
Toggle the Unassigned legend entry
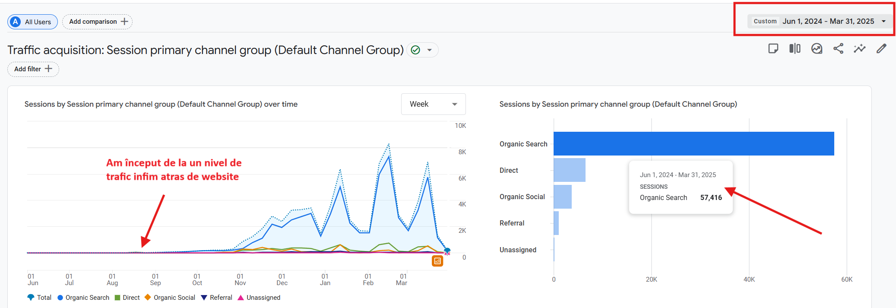(259, 298)
